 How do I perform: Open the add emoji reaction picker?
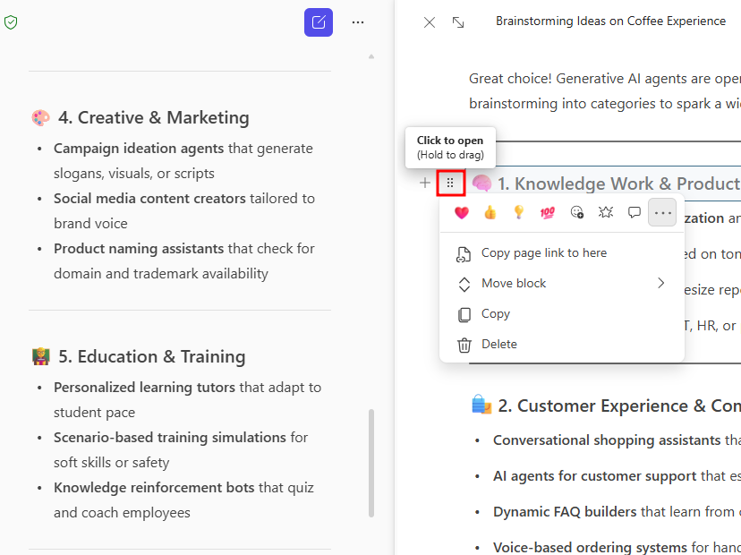coord(576,213)
